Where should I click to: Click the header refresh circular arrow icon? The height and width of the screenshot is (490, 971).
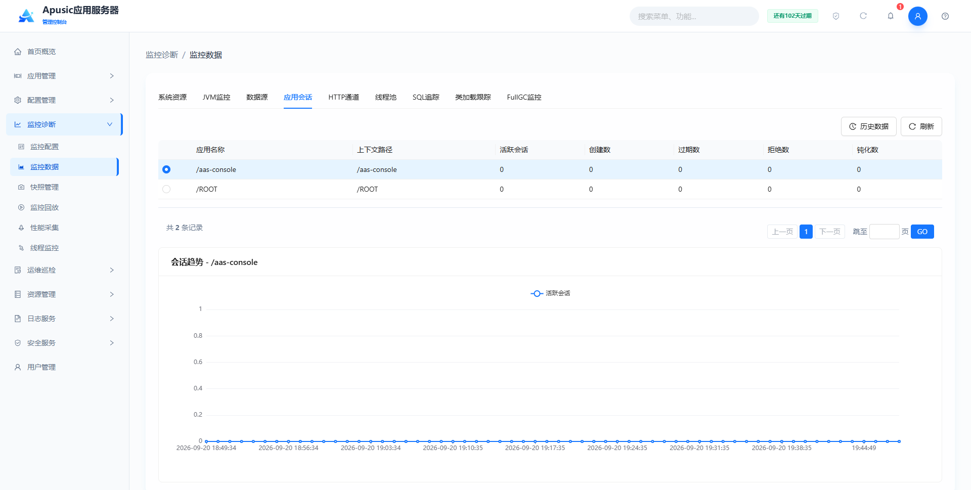click(x=863, y=16)
